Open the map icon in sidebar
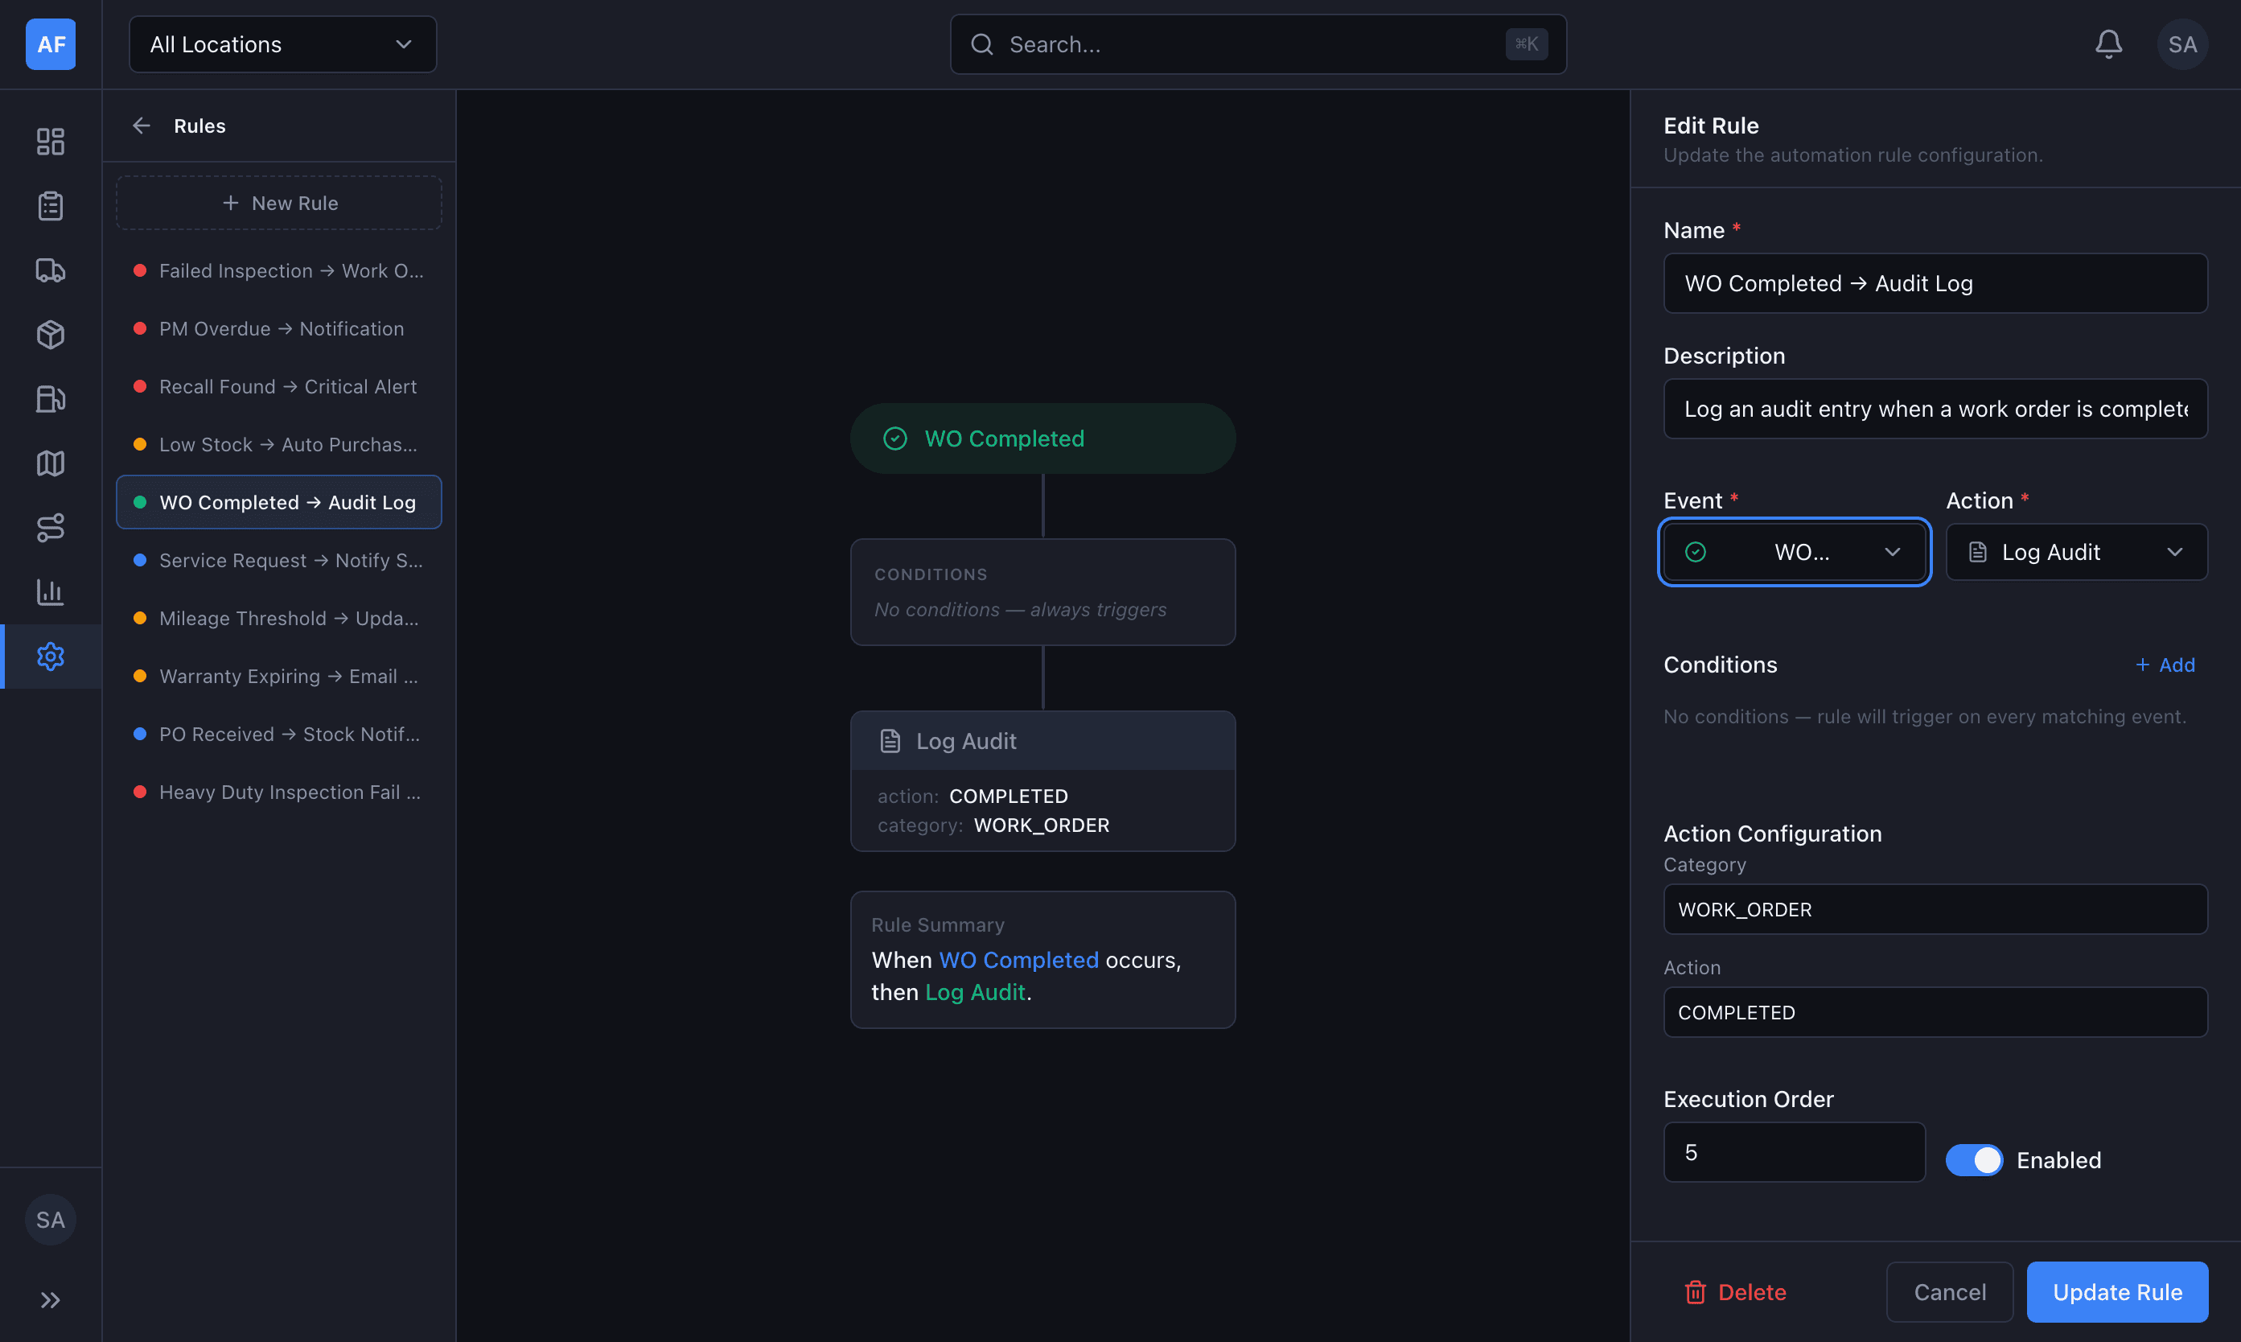 click(x=51, y=463)
